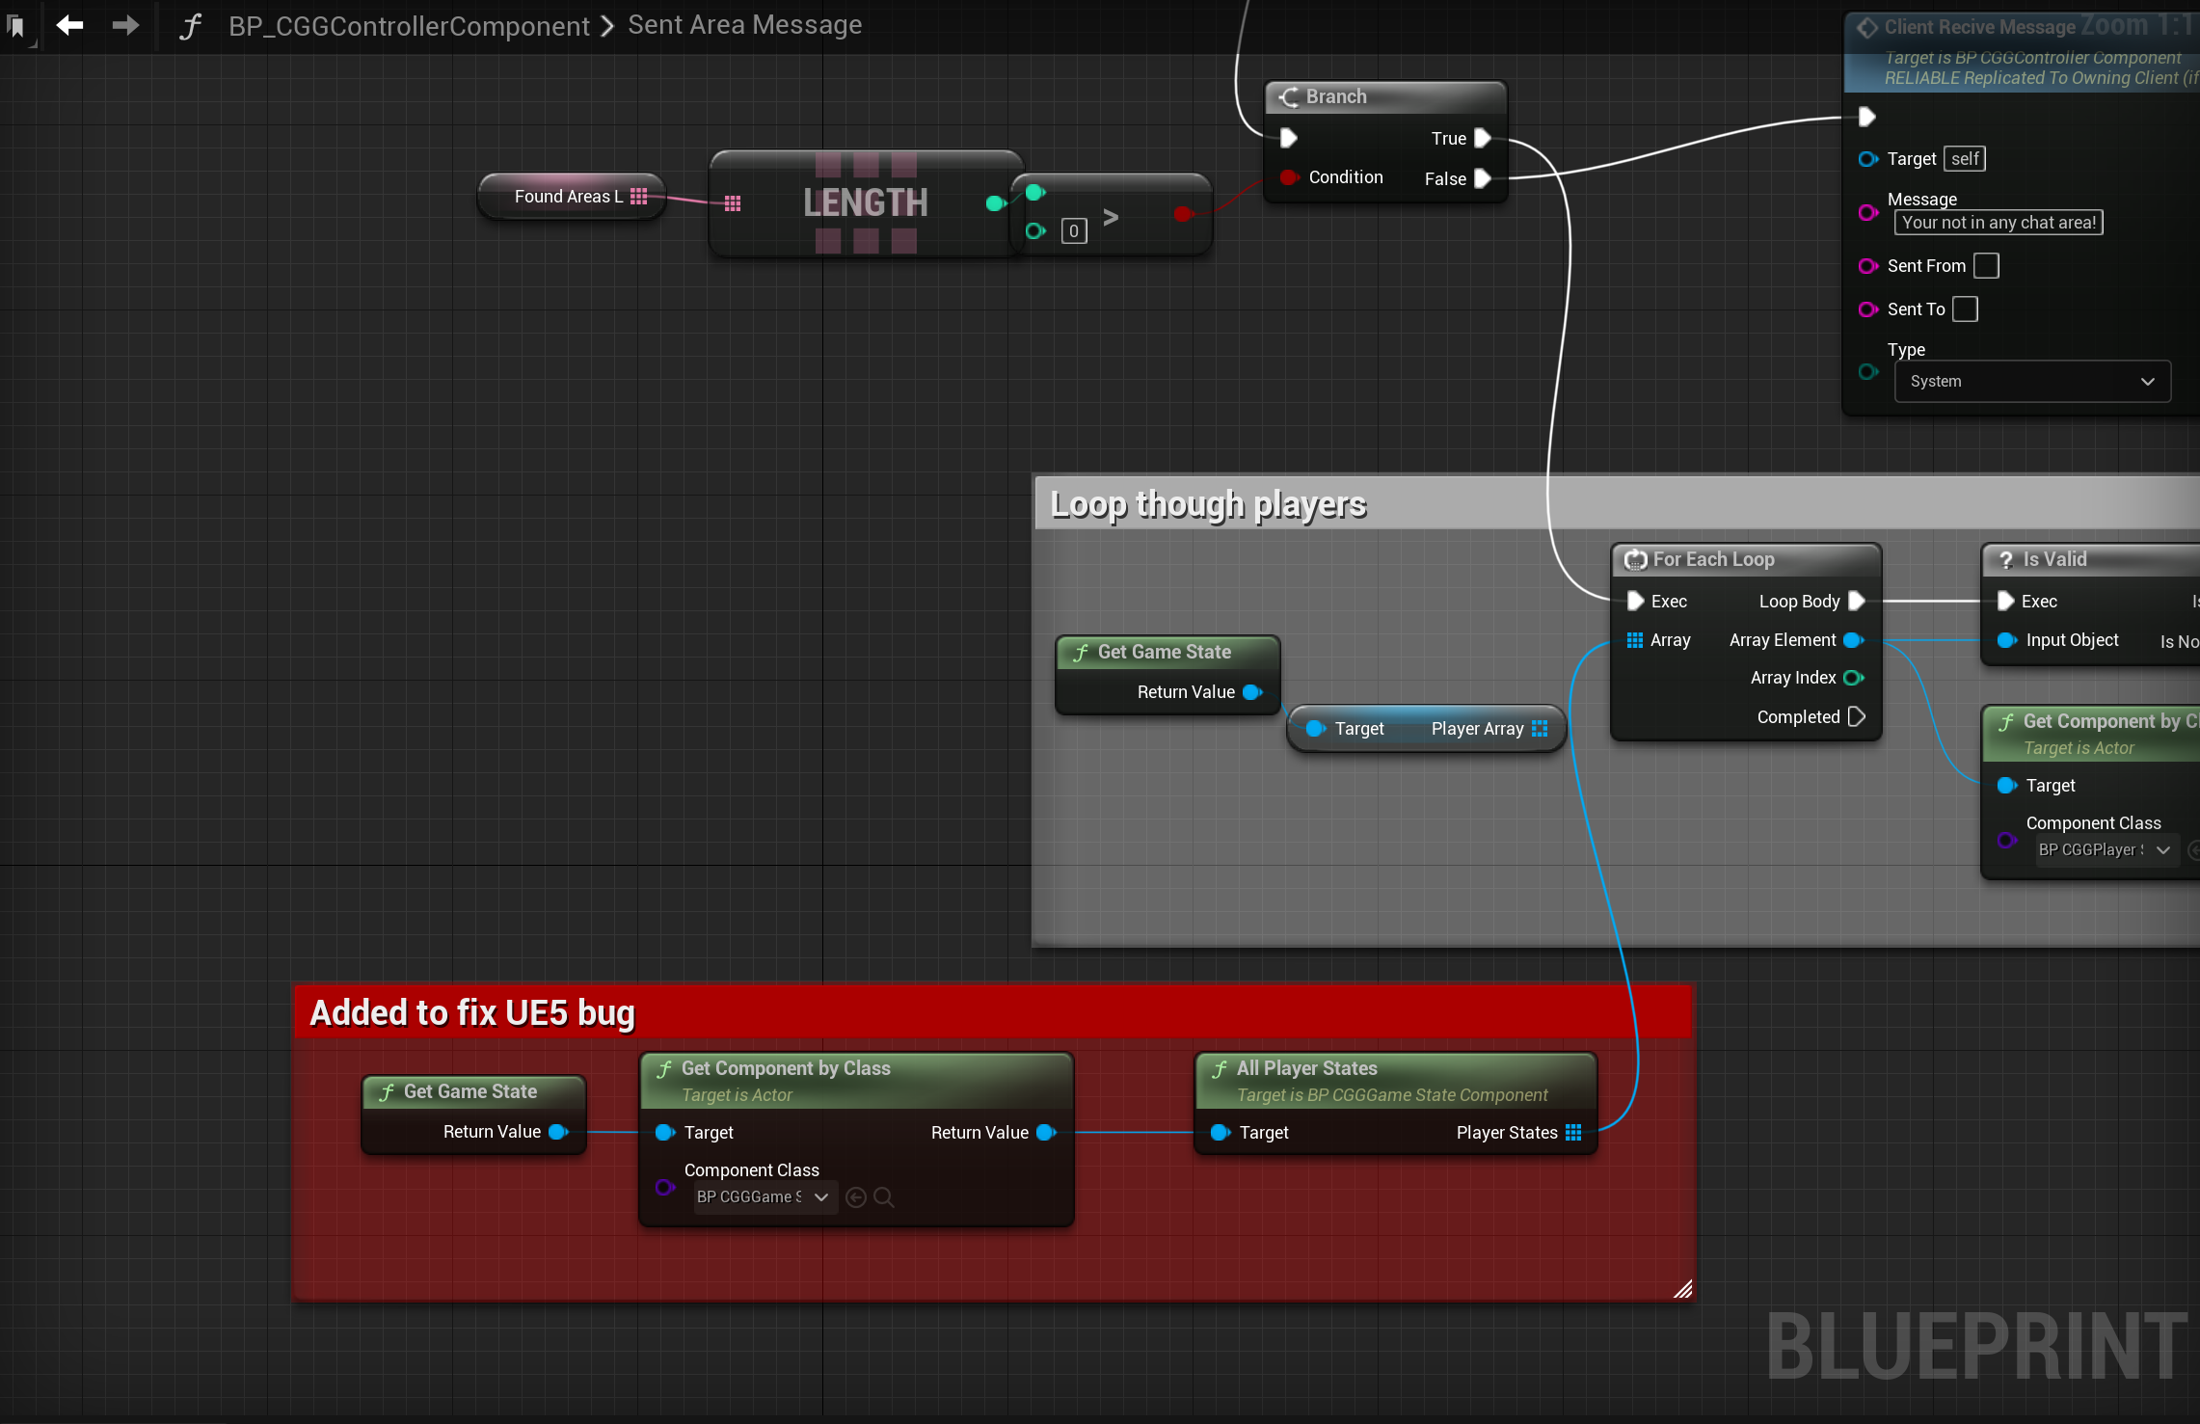Click the empty Sent To input box
2200x1424 pixels.
(1965, 309)
